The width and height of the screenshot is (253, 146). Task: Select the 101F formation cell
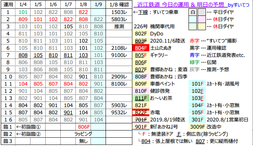(x=197, y=84)
